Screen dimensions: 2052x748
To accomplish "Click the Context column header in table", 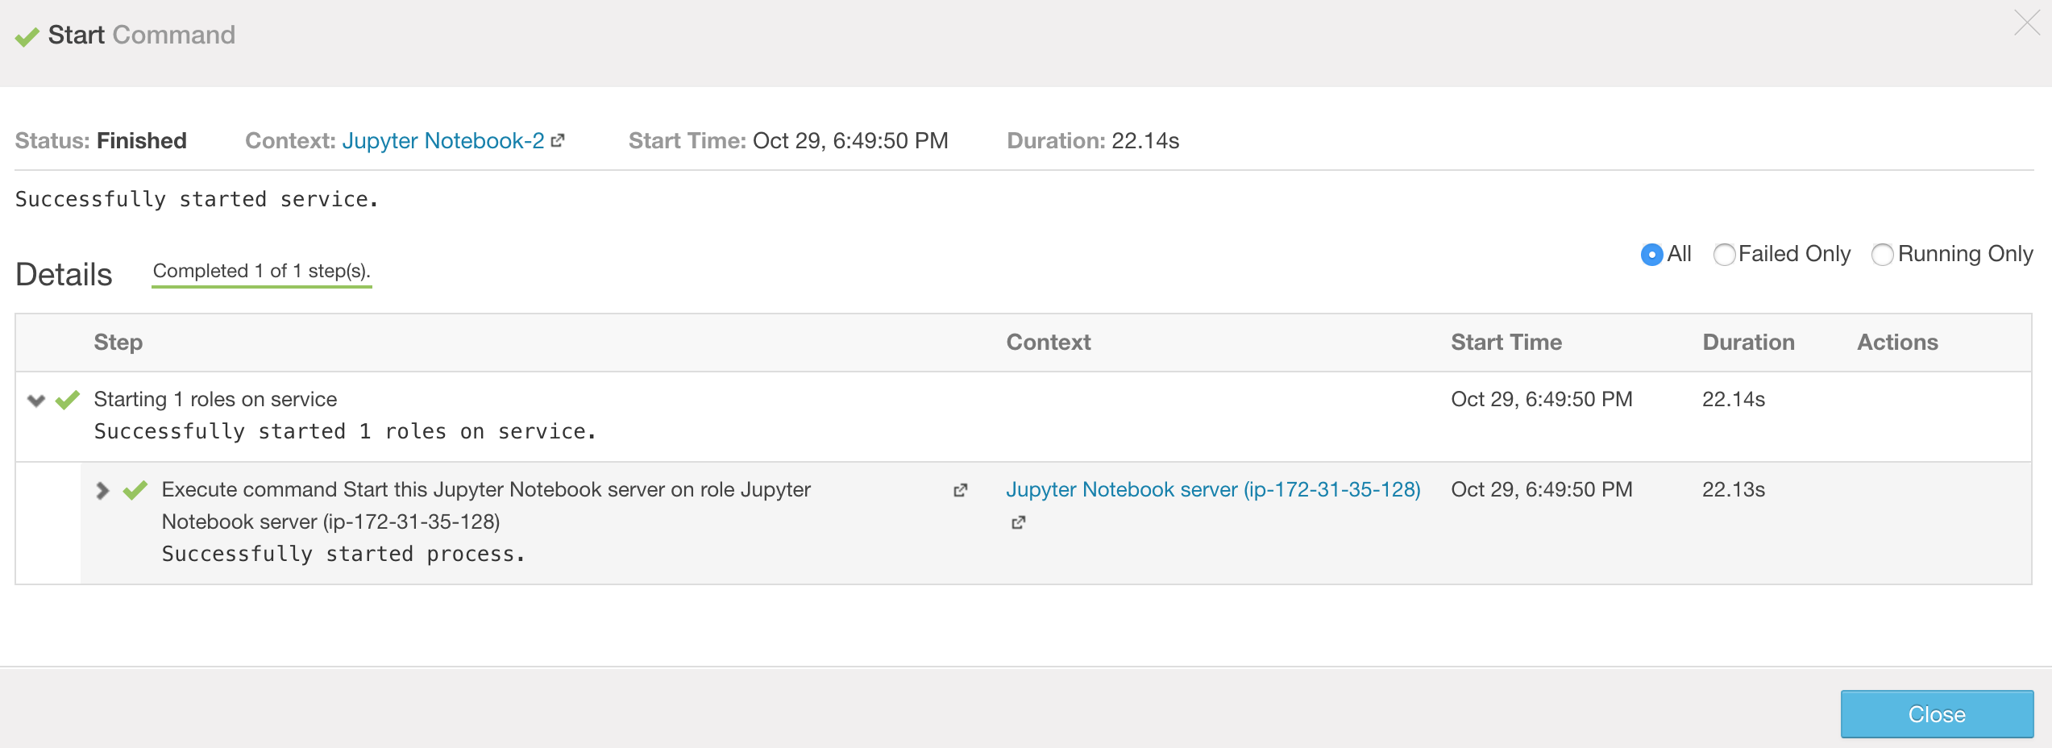I will click(x=1048, y=343).
